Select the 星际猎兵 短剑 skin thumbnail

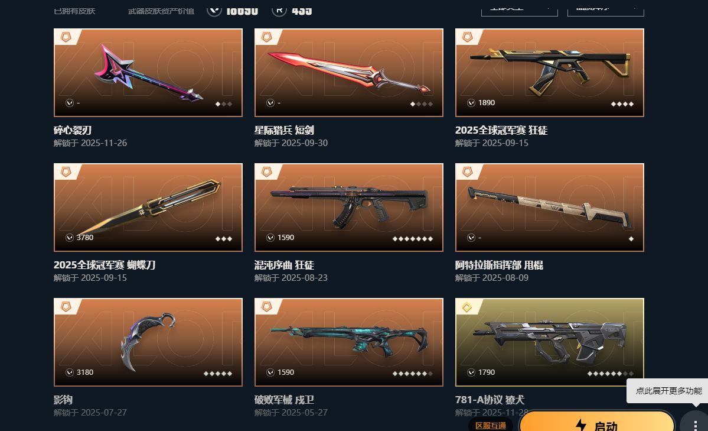pyautogui.click(x=348, y=72)
